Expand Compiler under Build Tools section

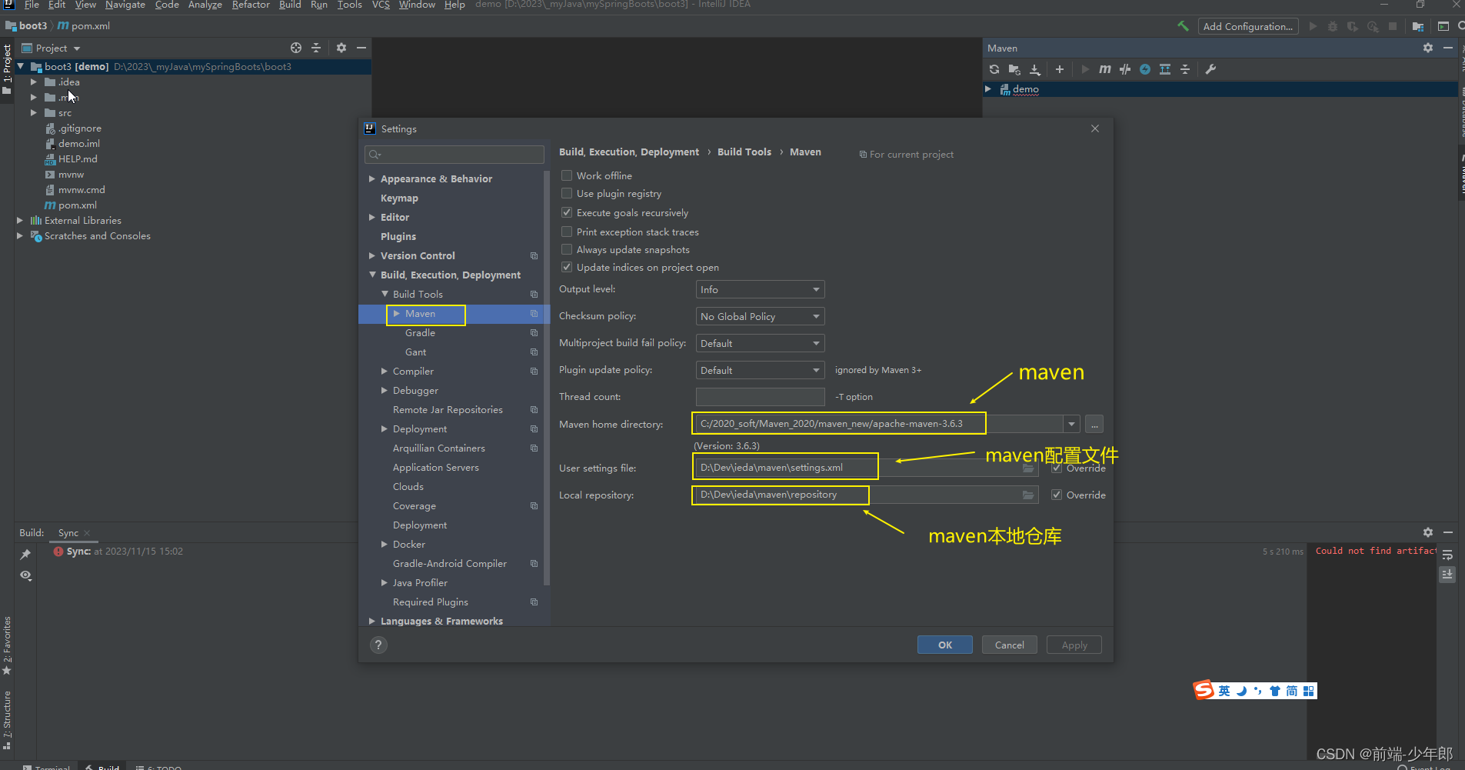385,371
